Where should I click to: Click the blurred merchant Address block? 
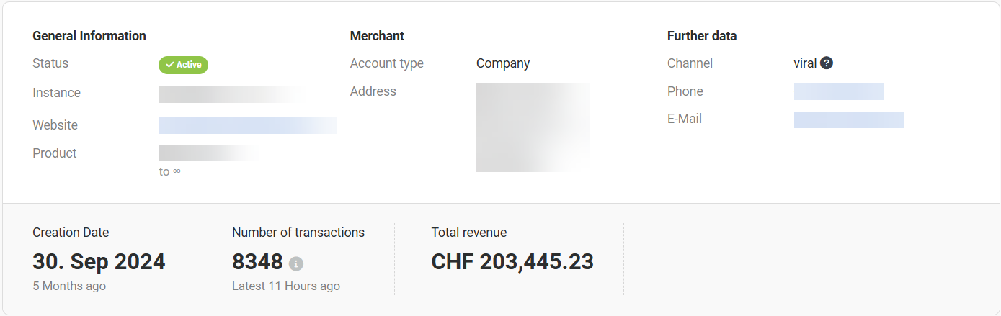(x=533, y=127)
